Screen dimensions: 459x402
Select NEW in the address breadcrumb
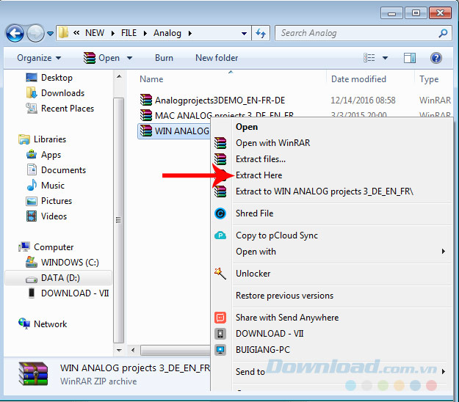click(95, 33)
